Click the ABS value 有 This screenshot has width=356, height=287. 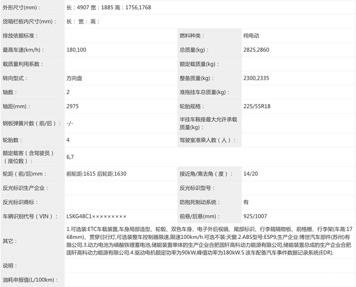click(x=246, y=202)
